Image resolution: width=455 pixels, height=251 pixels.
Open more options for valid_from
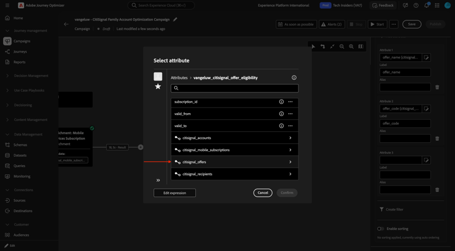tap(290, 114)
